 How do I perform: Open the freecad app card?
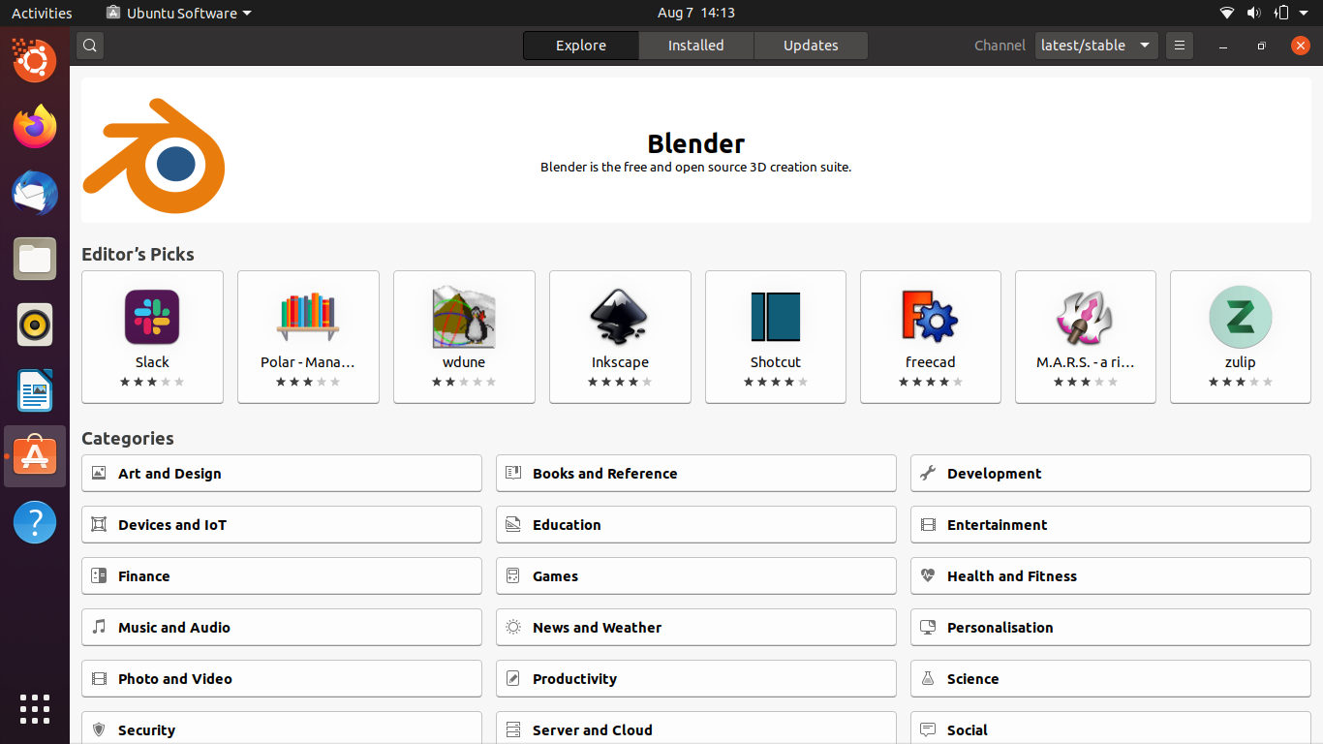click(931, 336)
